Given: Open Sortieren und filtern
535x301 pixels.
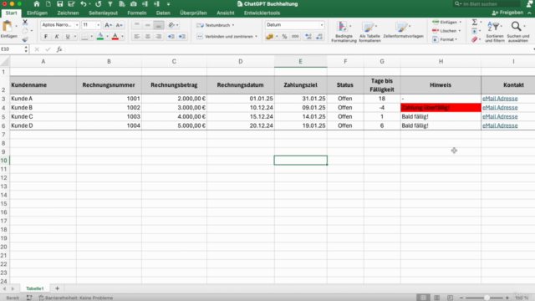Looking at the screenshot, I should tap(494, 32).
